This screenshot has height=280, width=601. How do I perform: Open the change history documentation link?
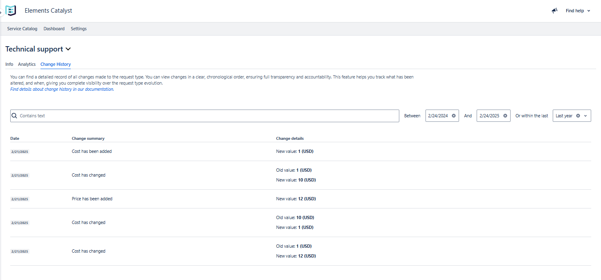tap(62, 89)
